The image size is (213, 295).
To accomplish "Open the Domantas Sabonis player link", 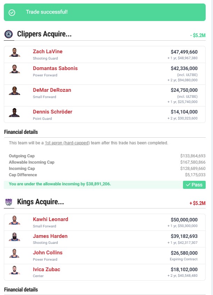I will coord(55,68).
